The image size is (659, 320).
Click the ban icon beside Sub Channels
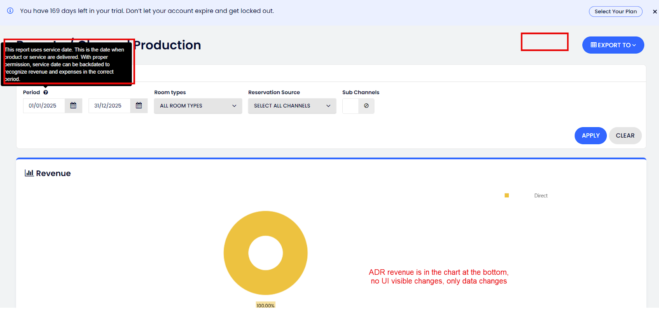(366, 106)
